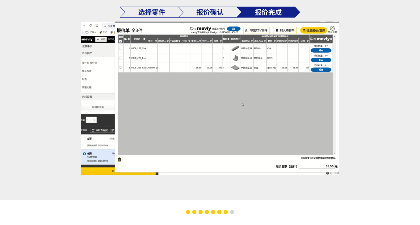Select the 5天 delivery radio option
Image resolution: width=420 pixels, height=225 pixels.
point(85,139)
